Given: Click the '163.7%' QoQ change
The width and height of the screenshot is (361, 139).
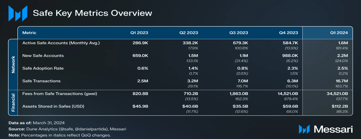Looking at the screenshot, I should click(342, 86).
